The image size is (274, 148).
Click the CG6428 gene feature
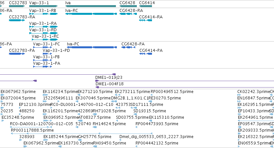pyautogui.click(x=128, y=6)
